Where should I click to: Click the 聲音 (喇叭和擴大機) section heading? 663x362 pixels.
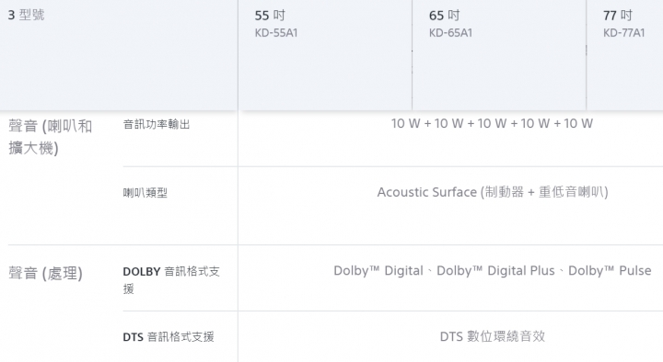tap(50, 137)
